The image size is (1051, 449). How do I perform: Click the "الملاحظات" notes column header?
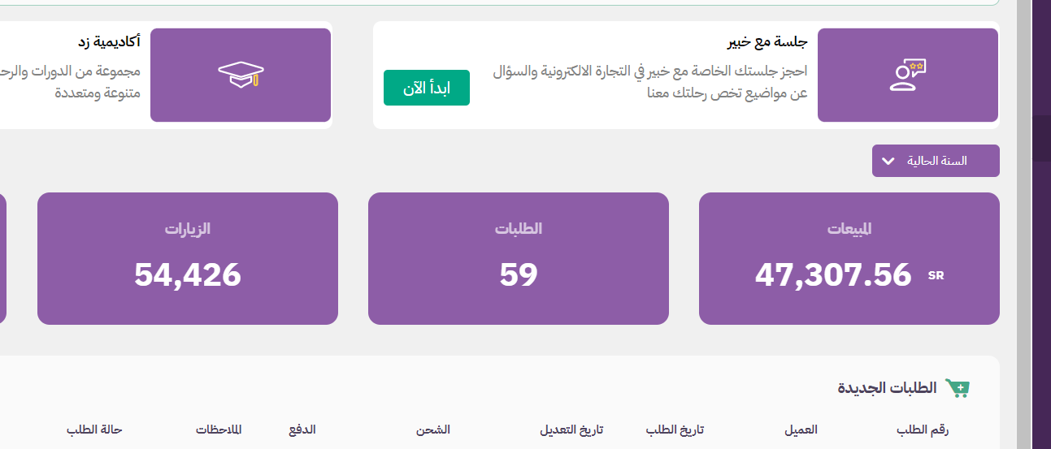[219, 430]
